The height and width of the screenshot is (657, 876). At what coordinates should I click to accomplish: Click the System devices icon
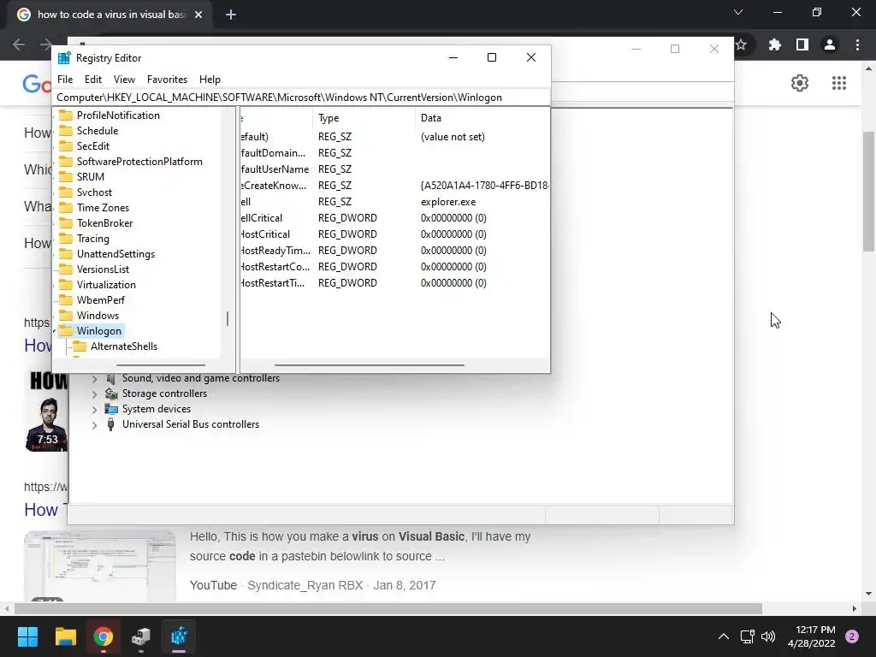tap(111, 409)
